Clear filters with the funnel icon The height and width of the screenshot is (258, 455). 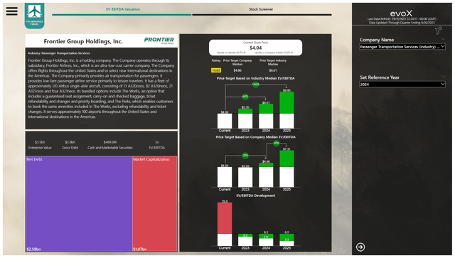[x=438, y=30]
